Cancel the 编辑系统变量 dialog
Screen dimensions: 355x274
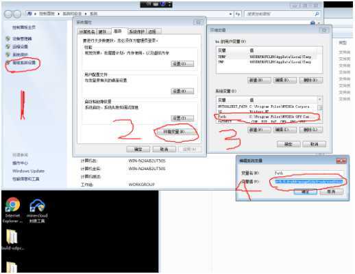point(331,192)
